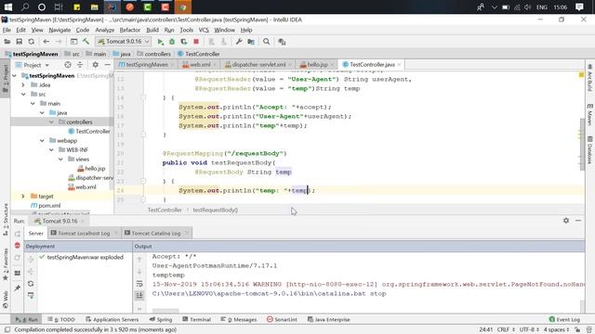Switch to the hello.jsp editor tab
595x334 pixels.
tap(317, 65)
